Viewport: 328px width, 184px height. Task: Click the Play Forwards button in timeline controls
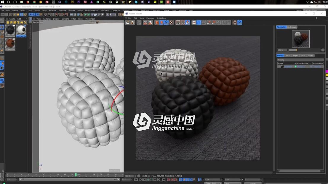pos(148,180)
